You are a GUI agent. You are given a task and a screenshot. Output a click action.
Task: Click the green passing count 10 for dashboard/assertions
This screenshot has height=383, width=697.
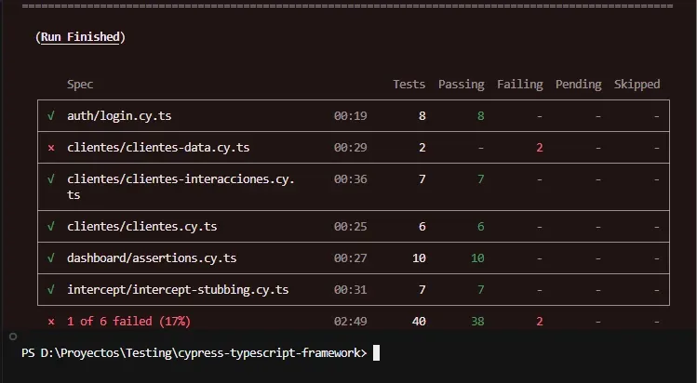click(x=477, y=258)
